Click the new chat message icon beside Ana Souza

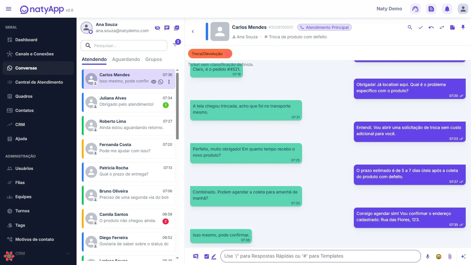pos(167,28)
